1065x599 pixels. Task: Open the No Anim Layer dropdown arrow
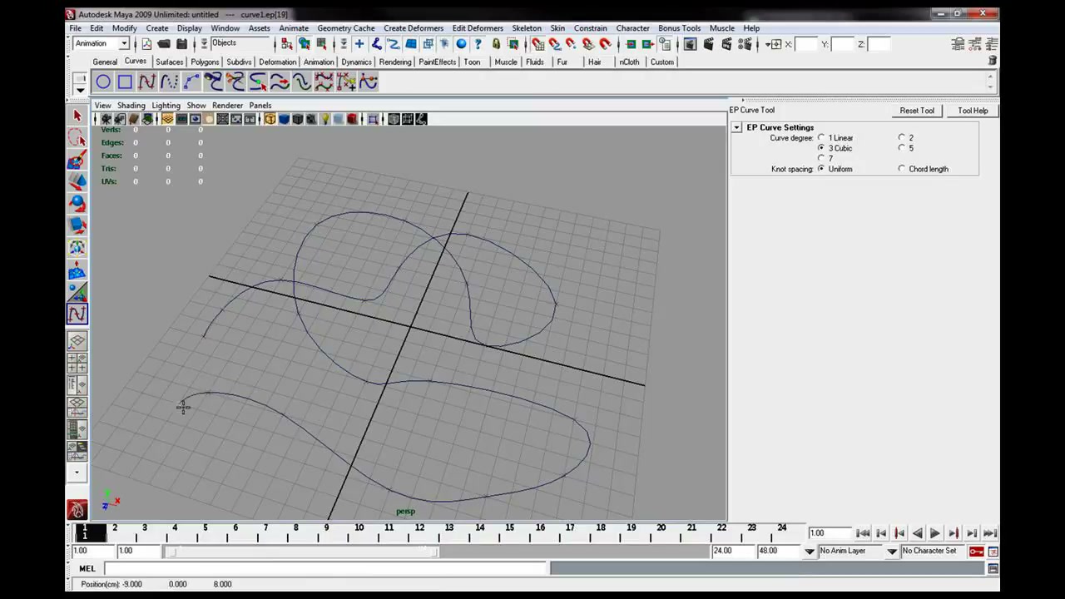point(810,552)
